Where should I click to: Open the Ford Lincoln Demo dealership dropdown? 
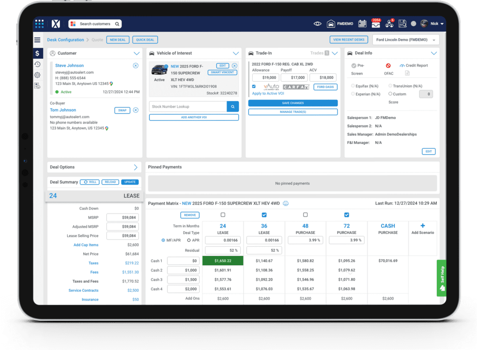pos(405,40)
